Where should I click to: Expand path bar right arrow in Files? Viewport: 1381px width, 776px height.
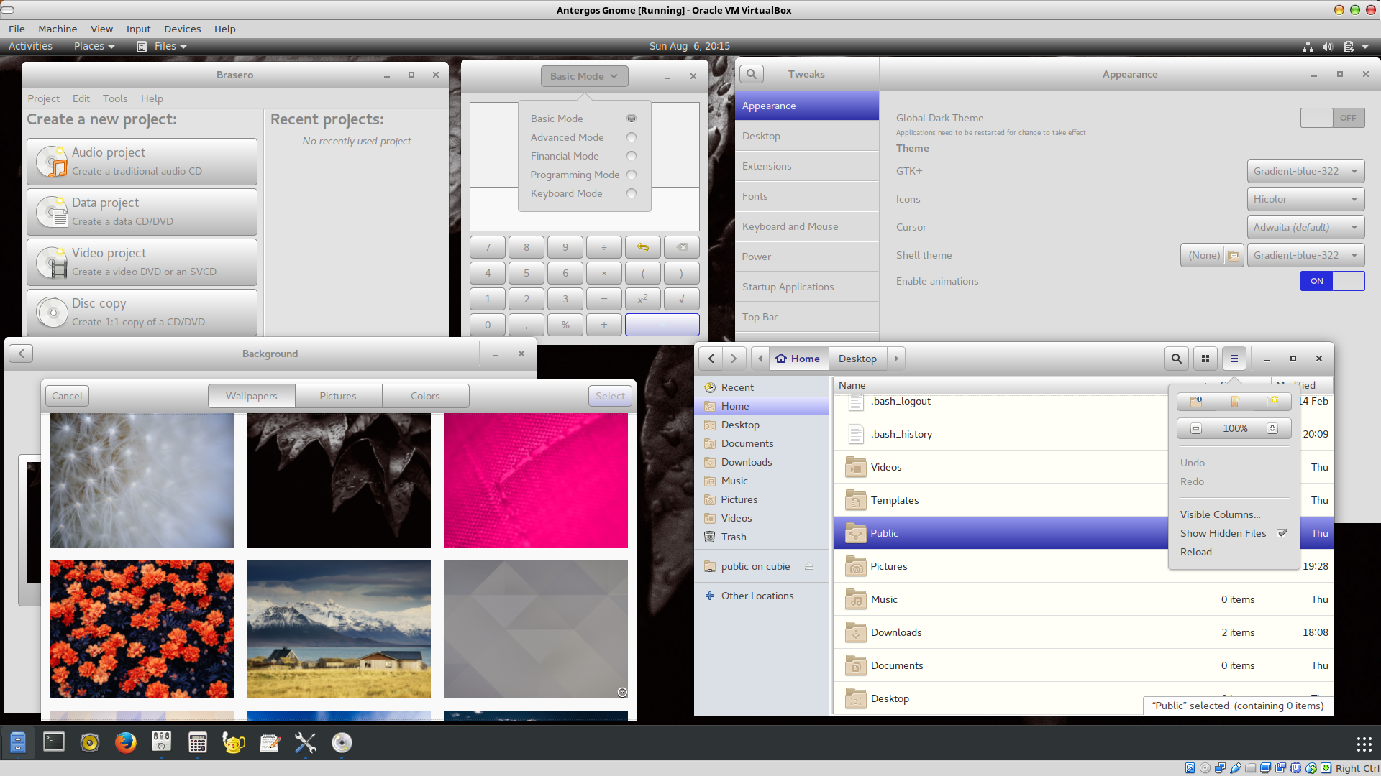896,359
